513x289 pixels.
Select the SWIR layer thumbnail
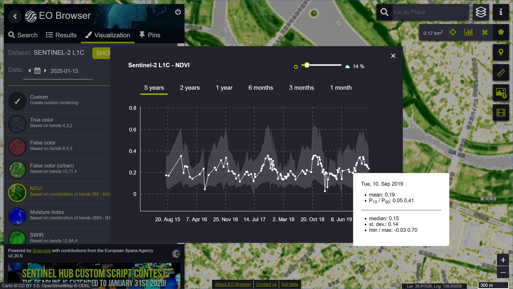(17, 237)
